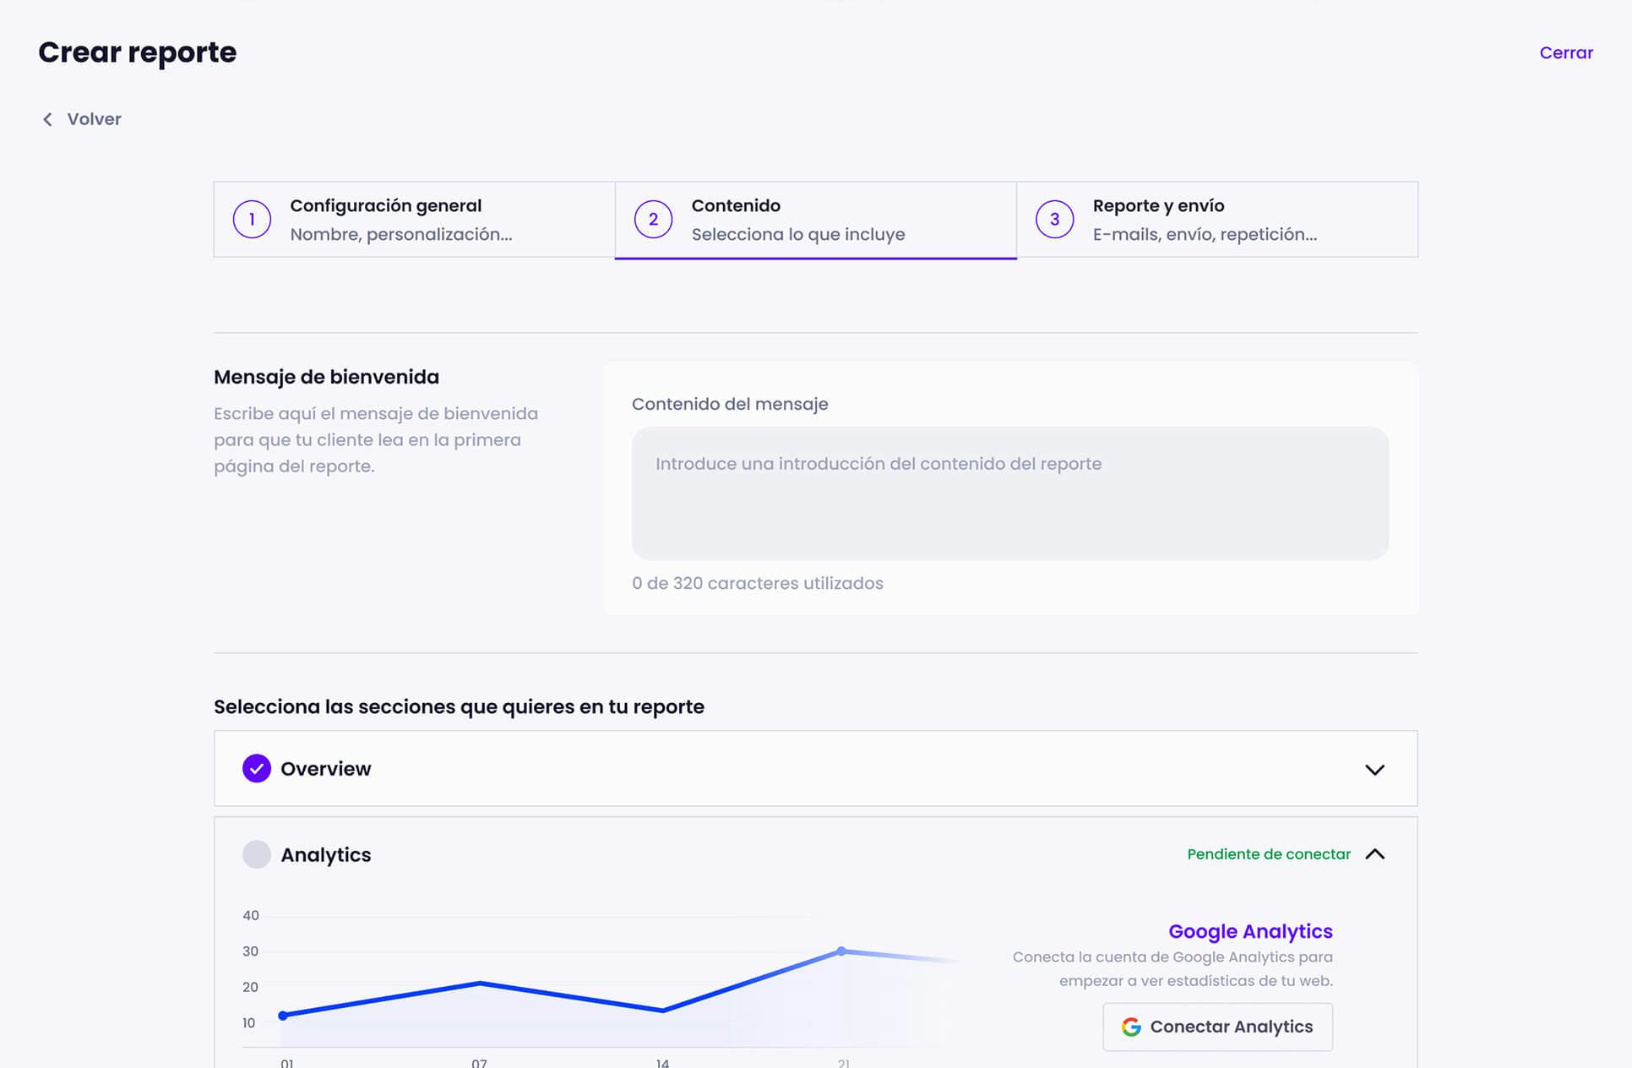Click the data point at 21 on the chart
The image size is (1632, 1068).
click(x=841, y=951)
